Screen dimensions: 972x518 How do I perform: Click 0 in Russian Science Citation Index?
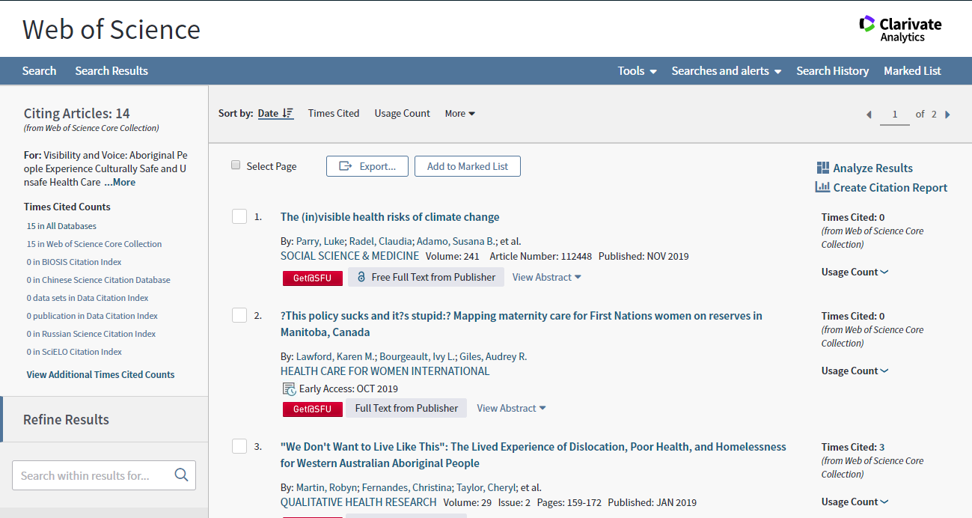[x=91, y=333]
